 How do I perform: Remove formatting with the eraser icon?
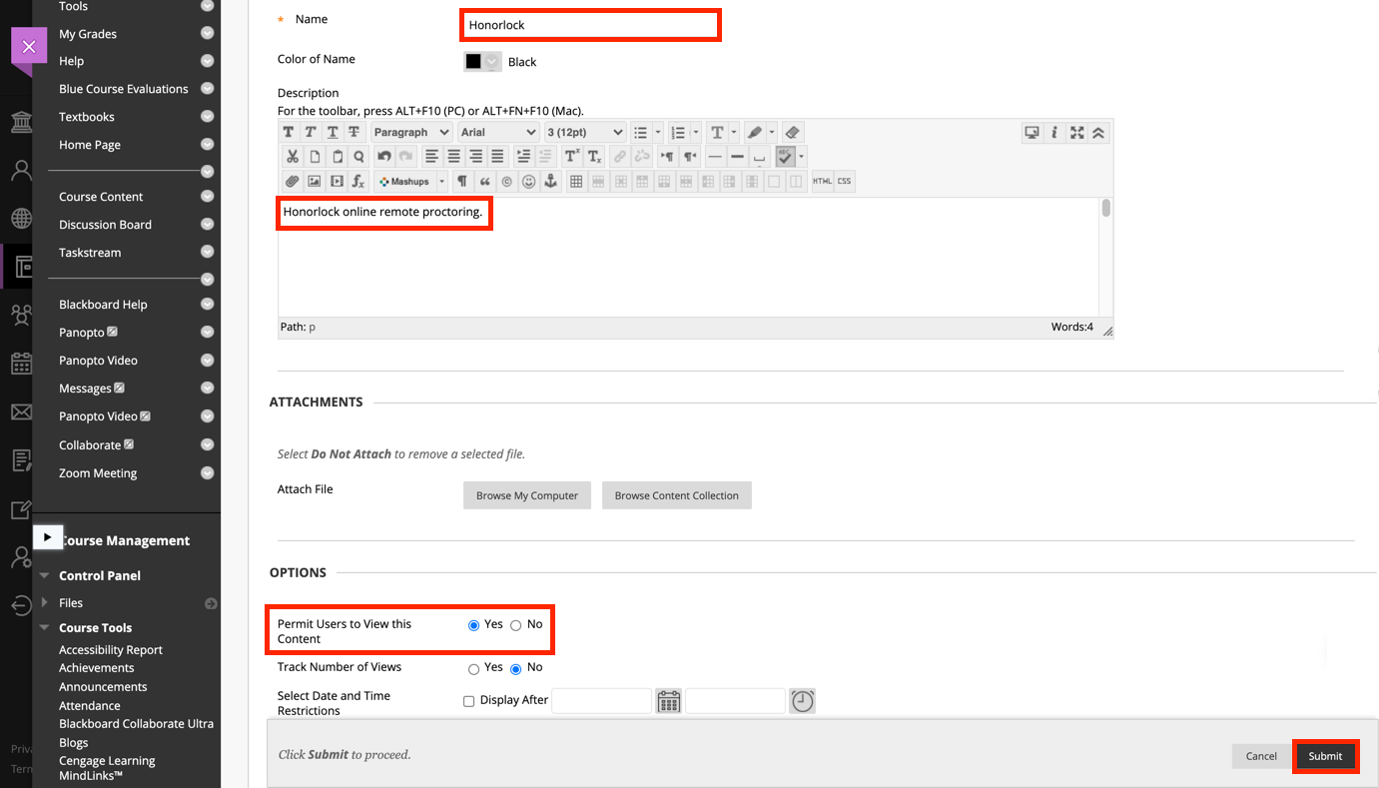(792, 132)
